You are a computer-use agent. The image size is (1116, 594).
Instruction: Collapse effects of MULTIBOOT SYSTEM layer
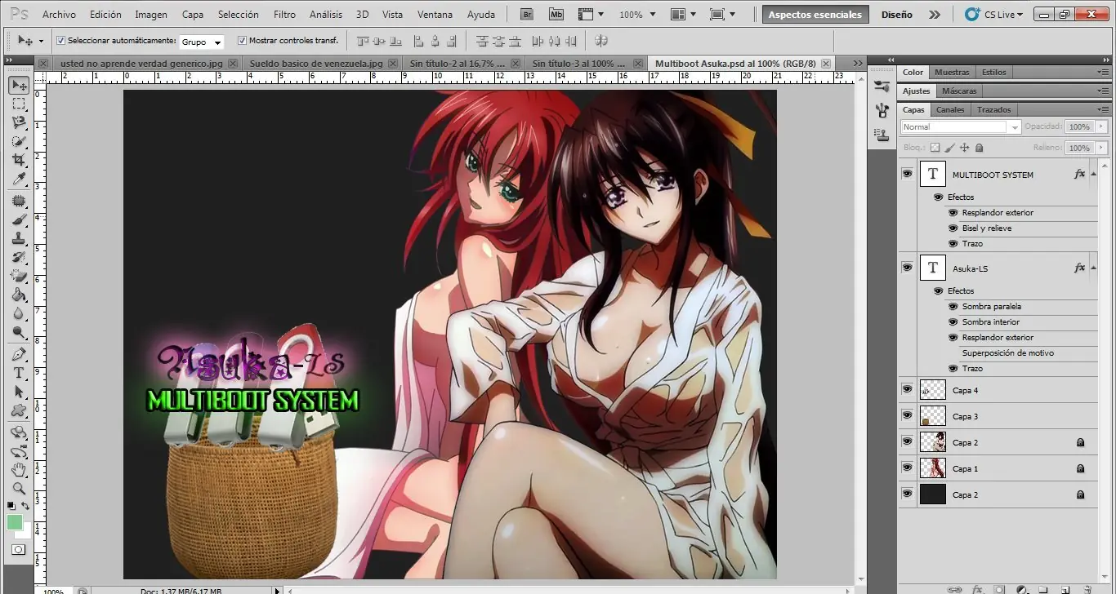(x=1092, y=175)
